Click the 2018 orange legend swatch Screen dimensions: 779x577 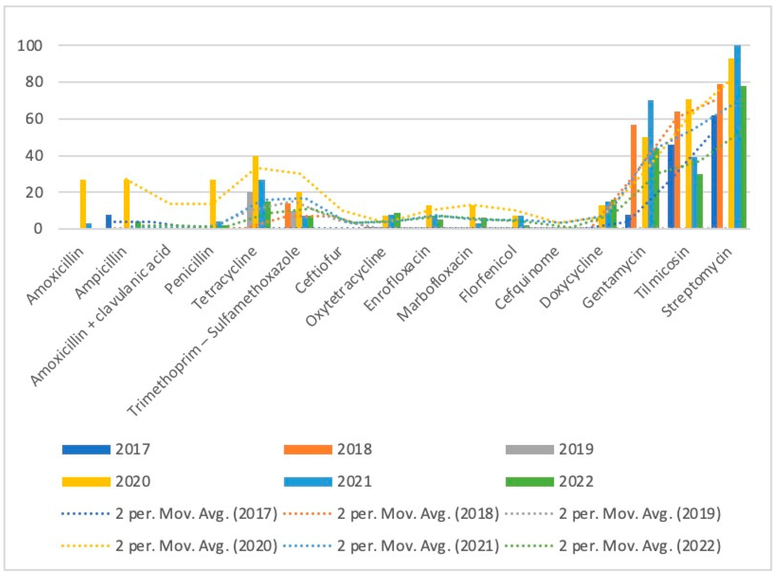[308, 450]
